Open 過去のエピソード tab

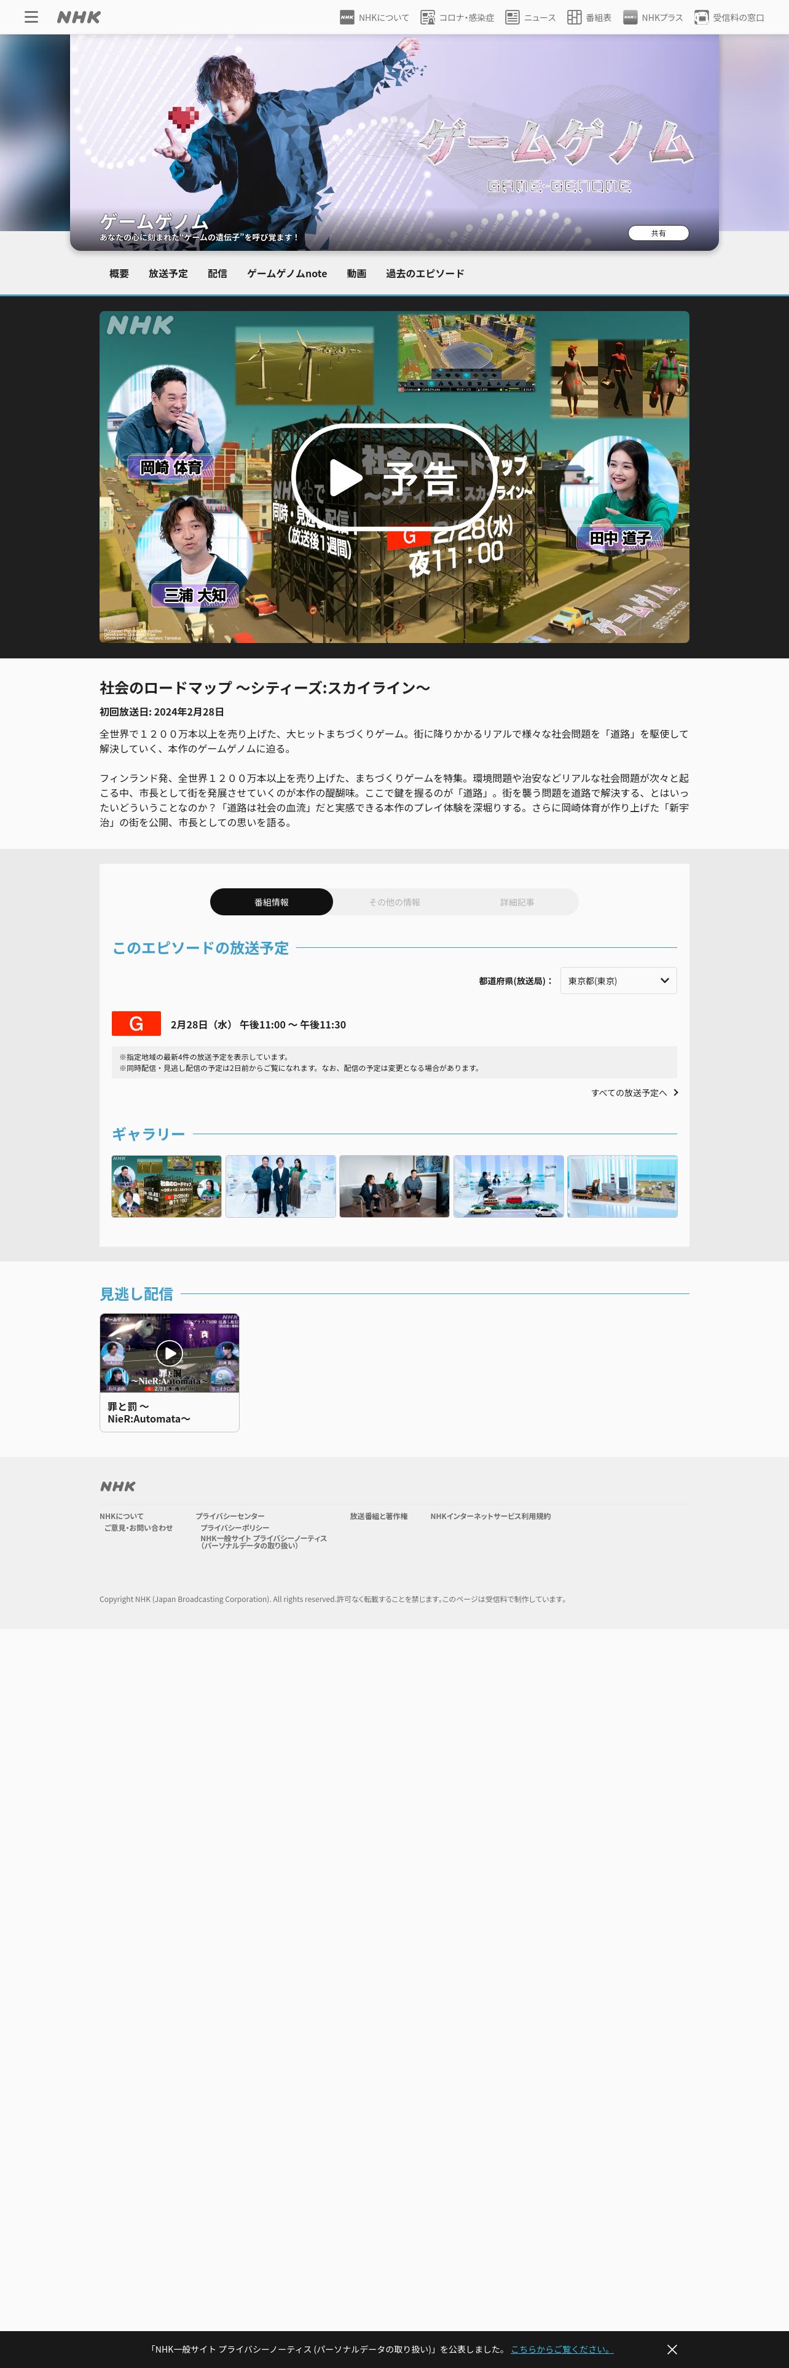click(x=425, y=273)
